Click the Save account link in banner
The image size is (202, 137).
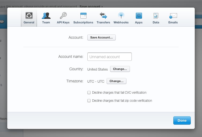pyautogui.click(x=91, y=6)
